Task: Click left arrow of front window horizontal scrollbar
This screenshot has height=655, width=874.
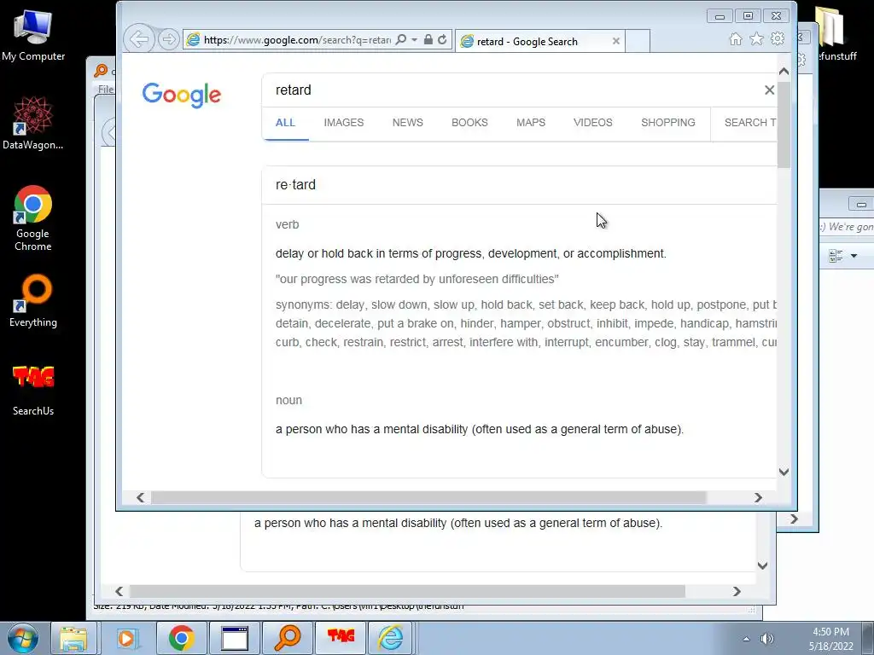Action: 141,497
